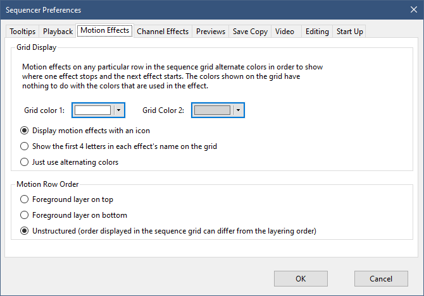Open the Video tab
This screenshot has height=296, width=424.
[x=285, y=32]
